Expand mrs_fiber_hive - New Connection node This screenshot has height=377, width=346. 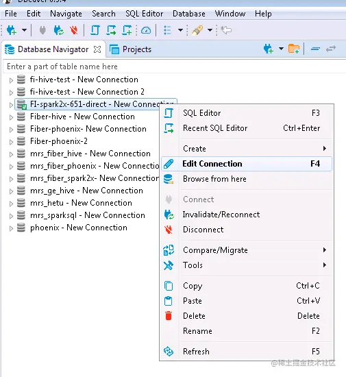coord(11,154)
